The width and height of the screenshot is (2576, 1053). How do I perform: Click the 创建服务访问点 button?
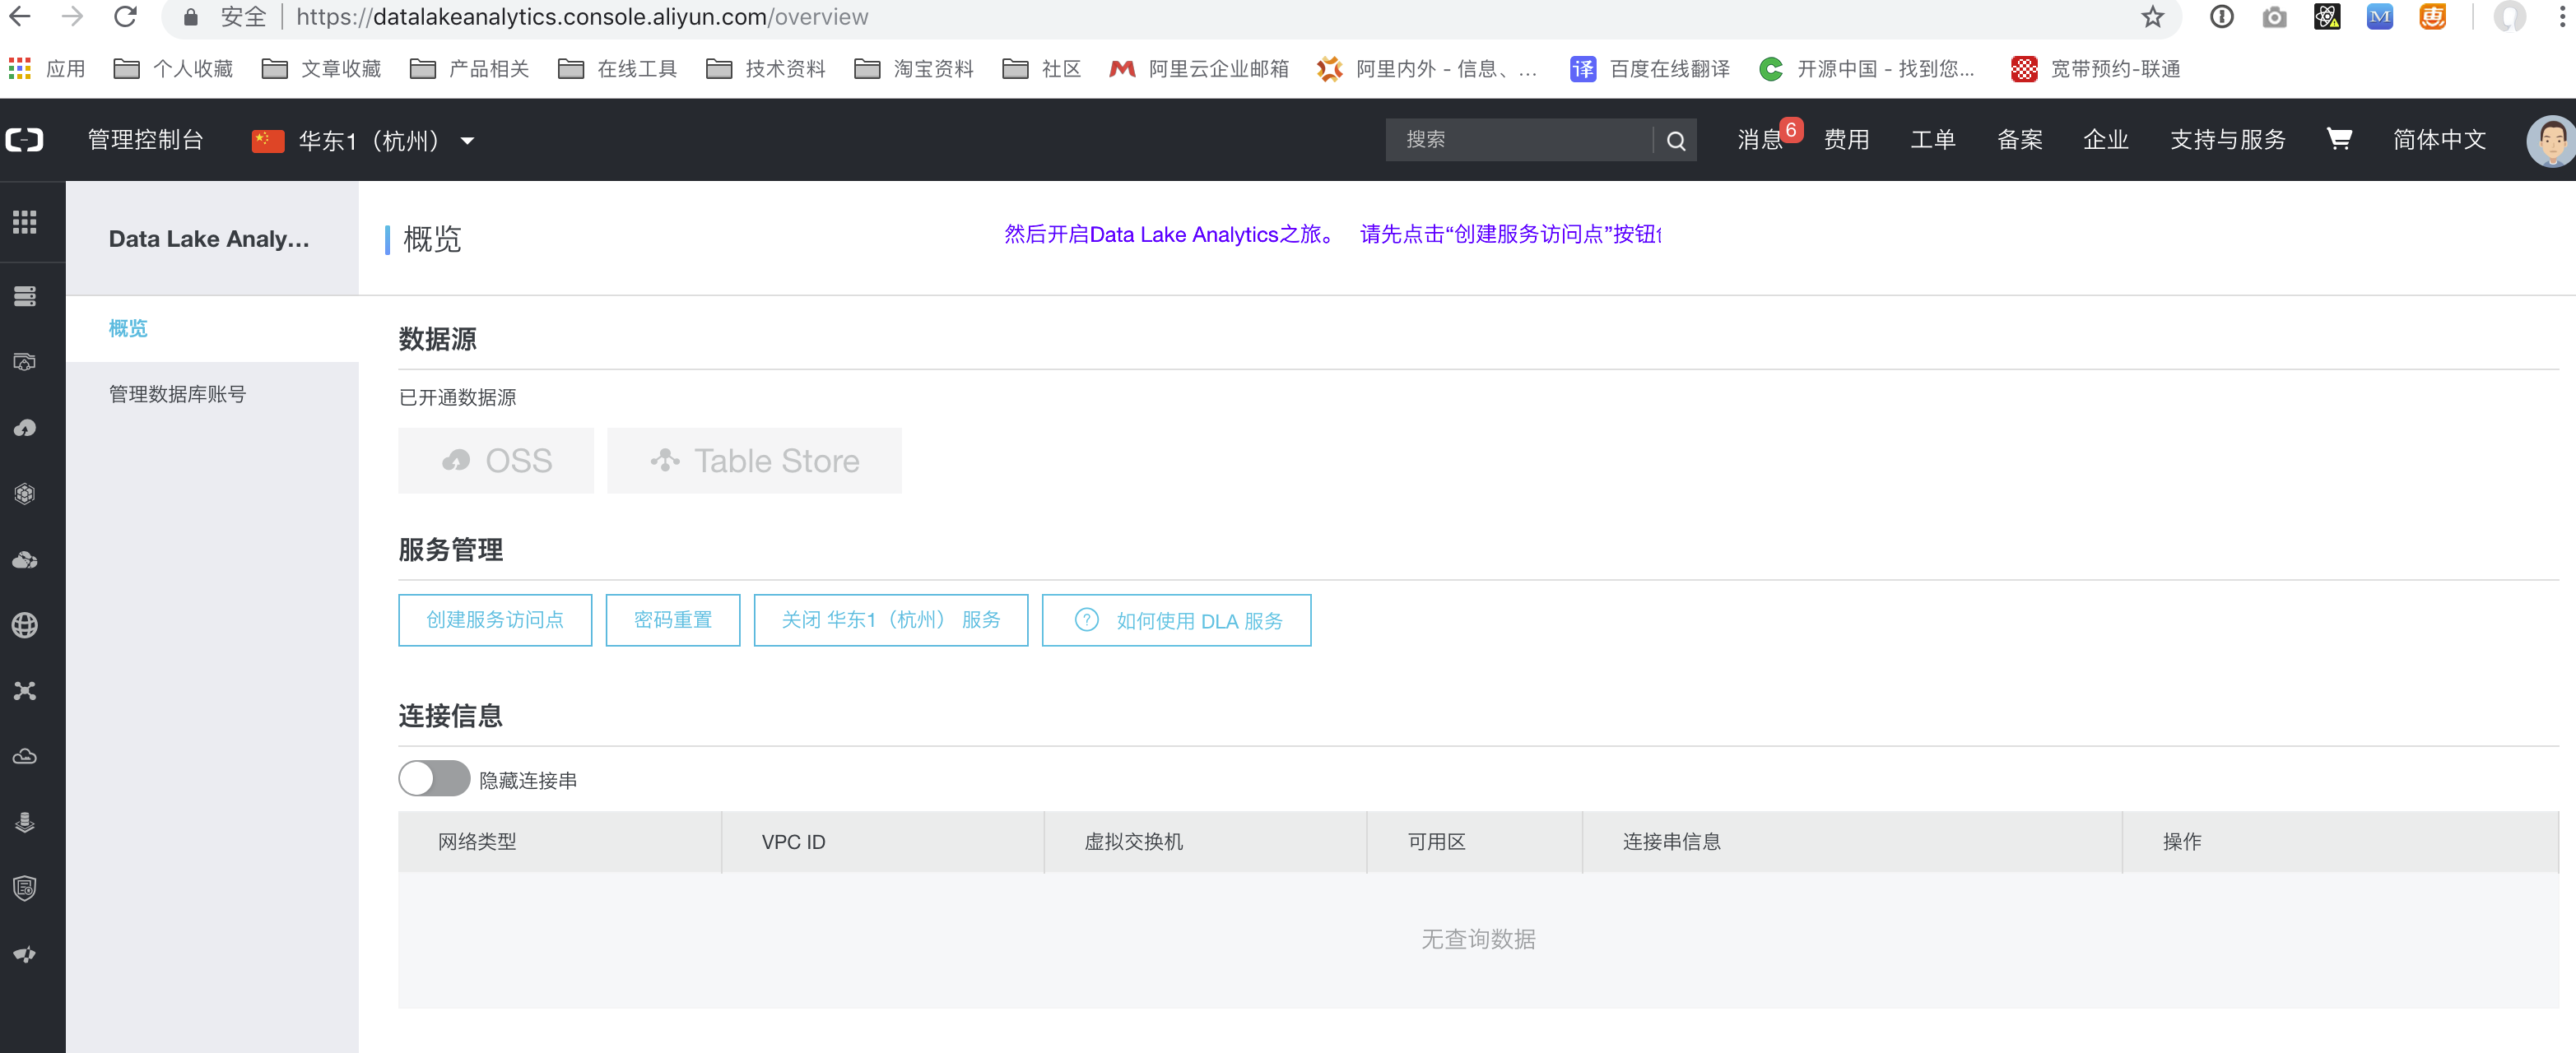coord(495,620)
